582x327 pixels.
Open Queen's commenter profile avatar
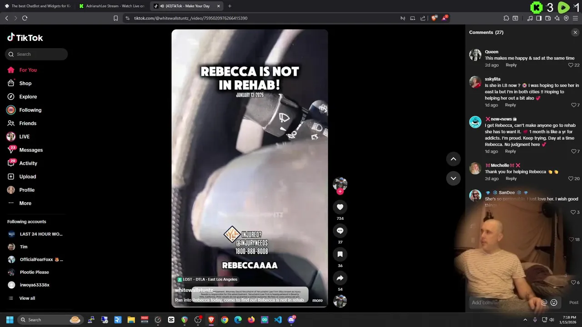[475, 55]
